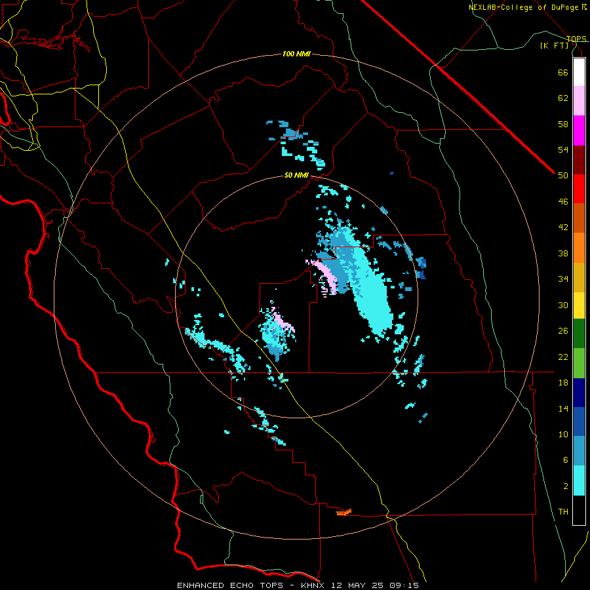Screen dimensions: 590x590
Task: Click the 50 NMI range ring label
Action: click(296, 175)
